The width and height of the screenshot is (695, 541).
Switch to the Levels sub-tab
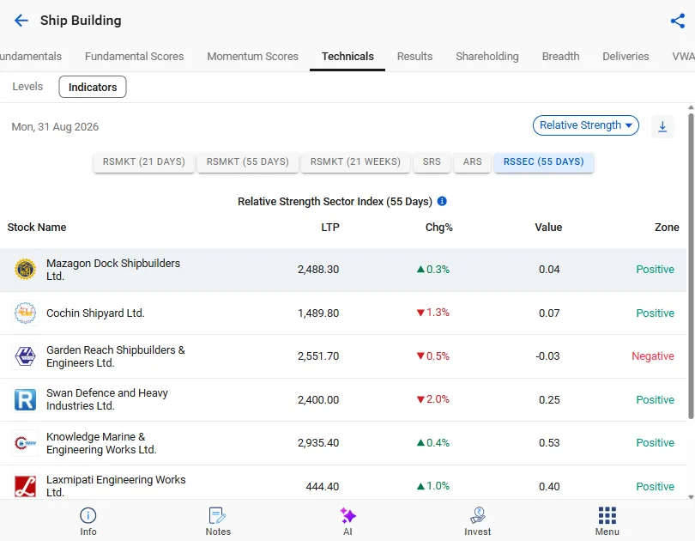27,87
